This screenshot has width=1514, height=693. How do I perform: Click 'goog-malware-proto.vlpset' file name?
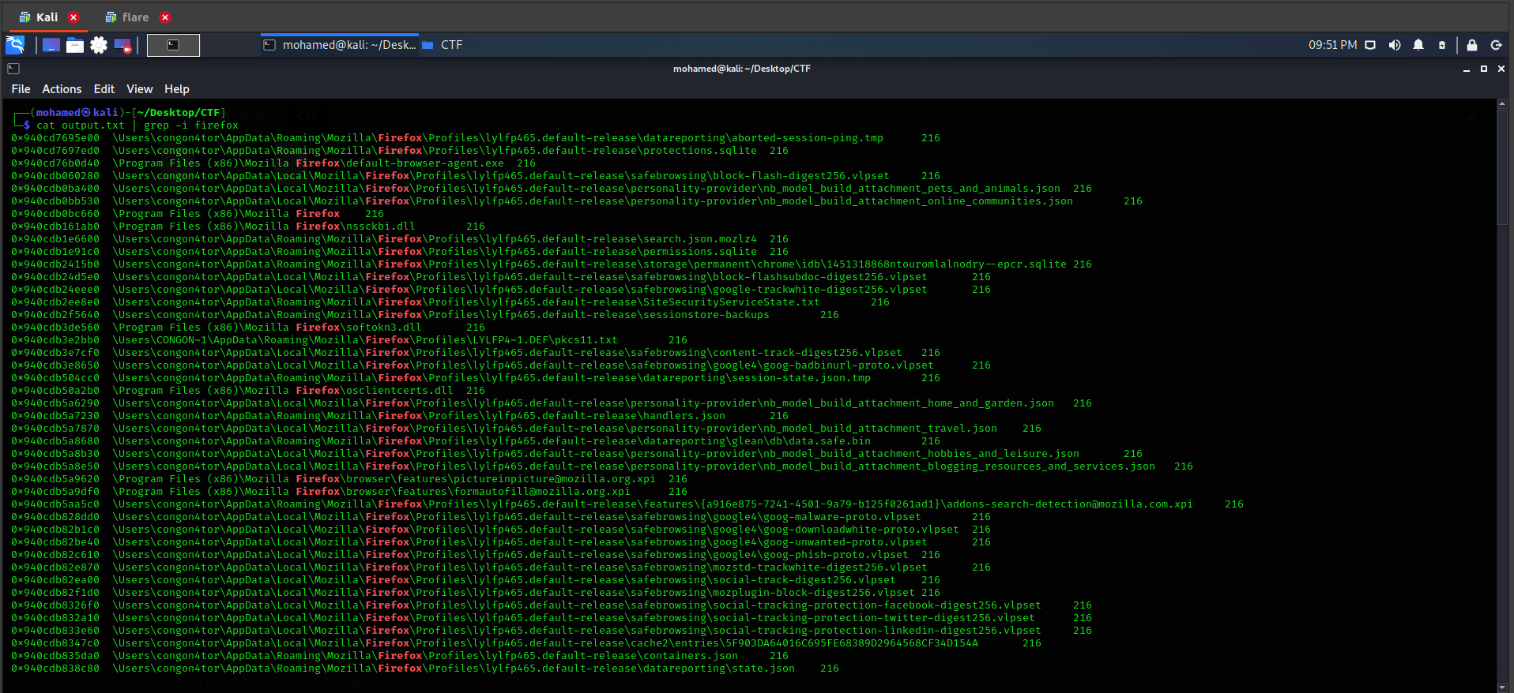pos(842,517)
